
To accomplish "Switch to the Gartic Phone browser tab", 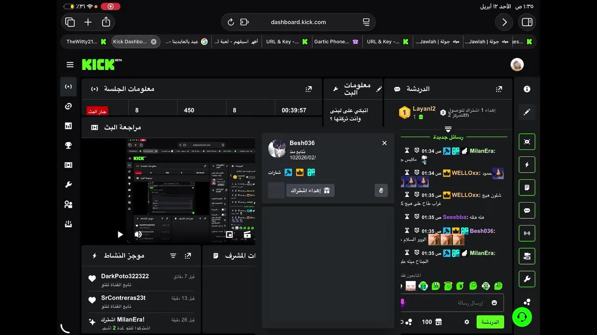I will [336, 41].
